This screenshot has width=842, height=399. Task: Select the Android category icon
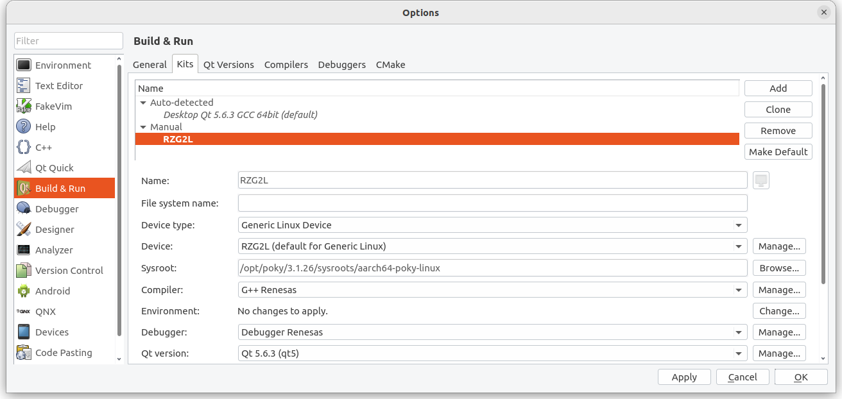[24, 291]
